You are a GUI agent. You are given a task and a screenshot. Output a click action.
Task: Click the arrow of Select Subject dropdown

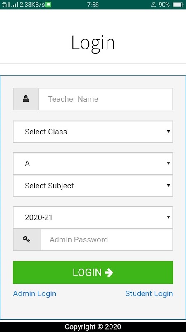(x=169, y=186)
